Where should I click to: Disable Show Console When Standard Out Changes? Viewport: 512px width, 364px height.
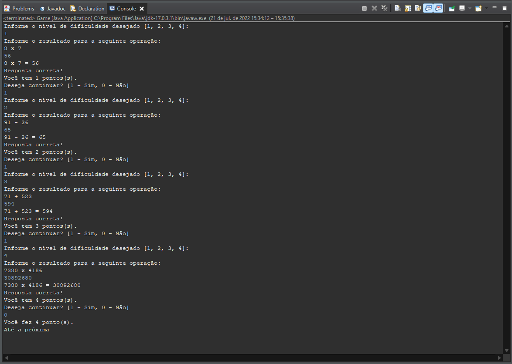pyautogui.click(x=428, y=8)
